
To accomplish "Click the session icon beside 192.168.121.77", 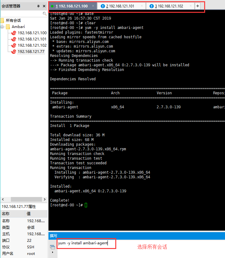I will click(x=14, y=51).
